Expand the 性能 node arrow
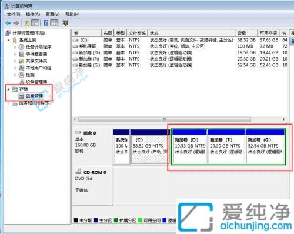The width and height of the screenshot is (294, 234). tap(15, 75)
